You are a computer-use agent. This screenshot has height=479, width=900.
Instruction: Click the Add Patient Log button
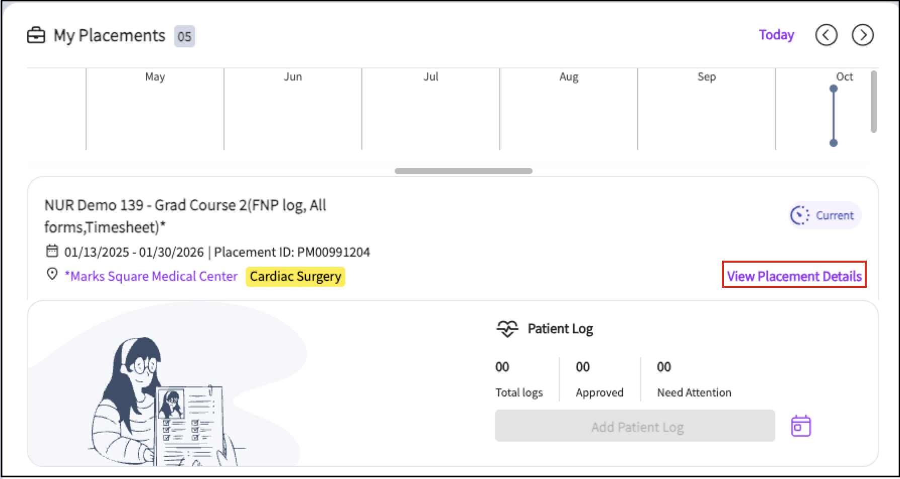pyautogui.click(x=635, y=426)
